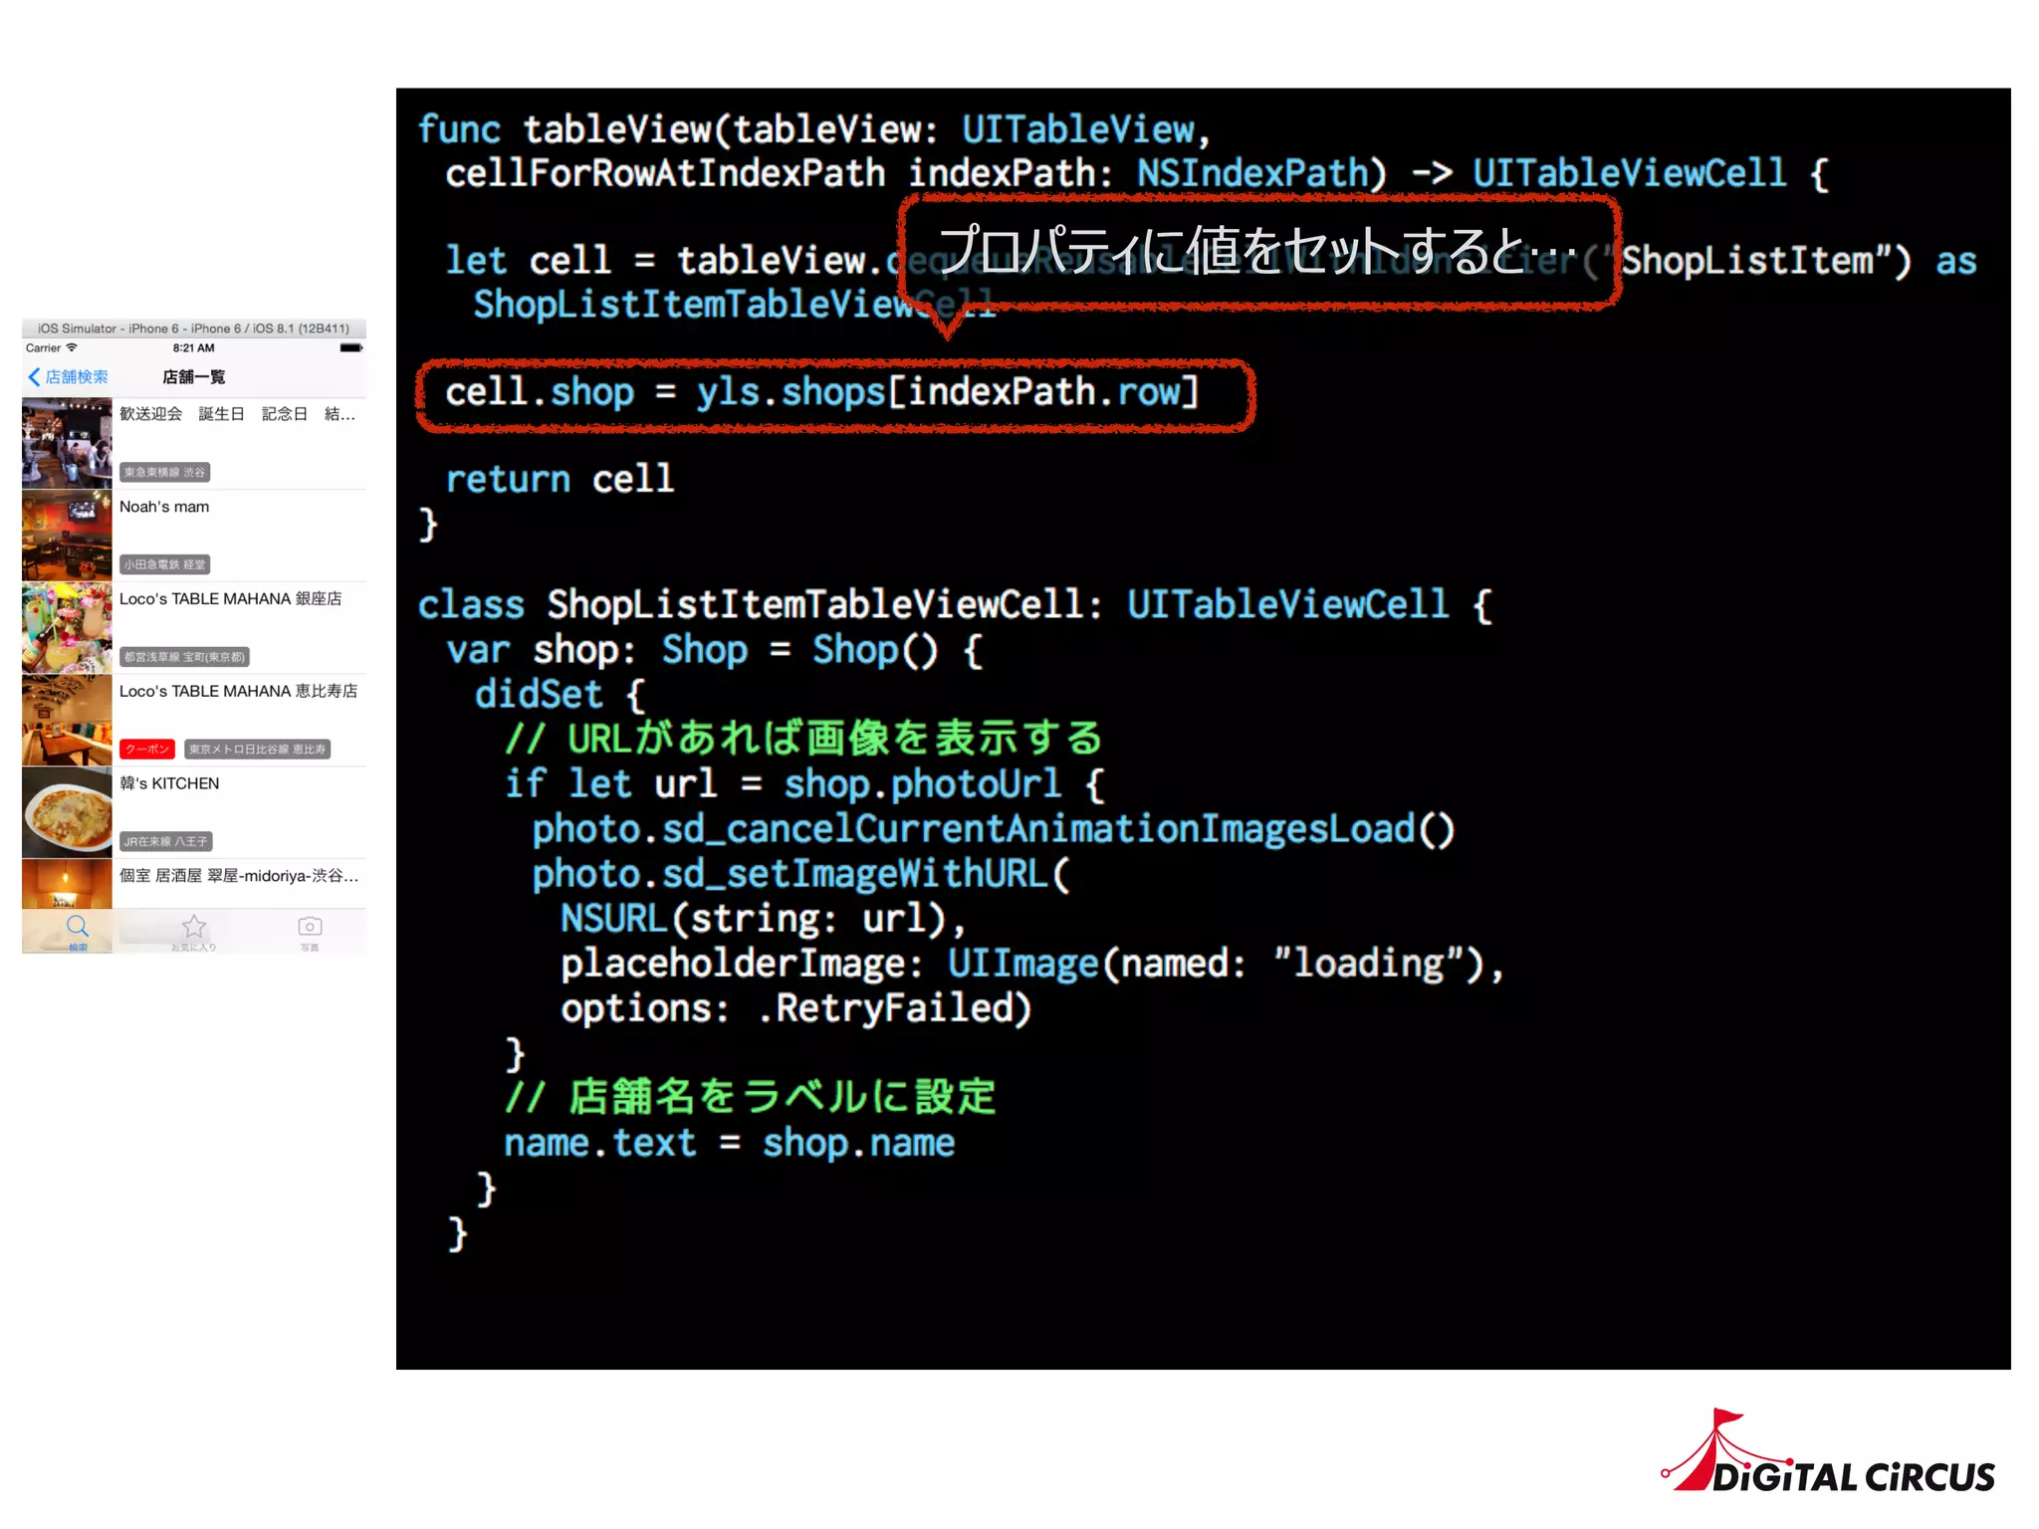The width and height of the screenshot is (2039, 1529).
Task: Go back to 店舗検索
Action: [76, 377]
